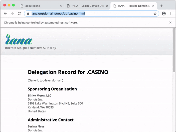Image resolution: width=176 pixels, height=132 pixels.
Task: Bookmark this page with the star icon
Action: click(x=155, y=14)
